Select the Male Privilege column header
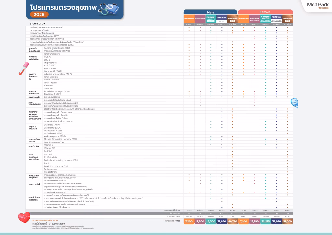 point(232,19)
